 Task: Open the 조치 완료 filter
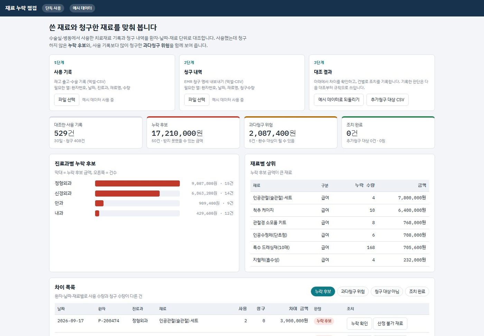(417, 291)
